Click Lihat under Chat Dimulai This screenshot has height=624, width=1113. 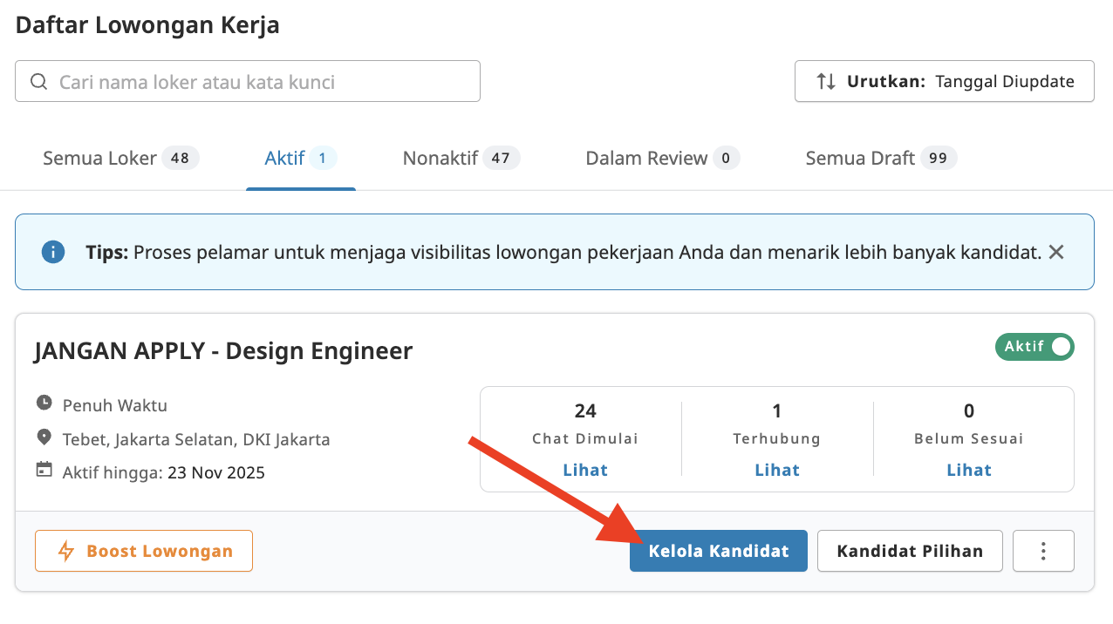[584, 470]
